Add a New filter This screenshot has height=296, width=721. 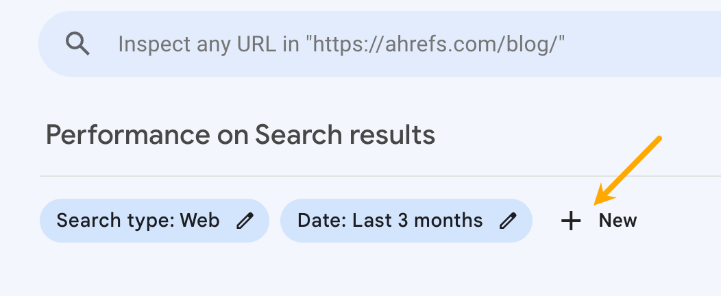coord(599,221)
